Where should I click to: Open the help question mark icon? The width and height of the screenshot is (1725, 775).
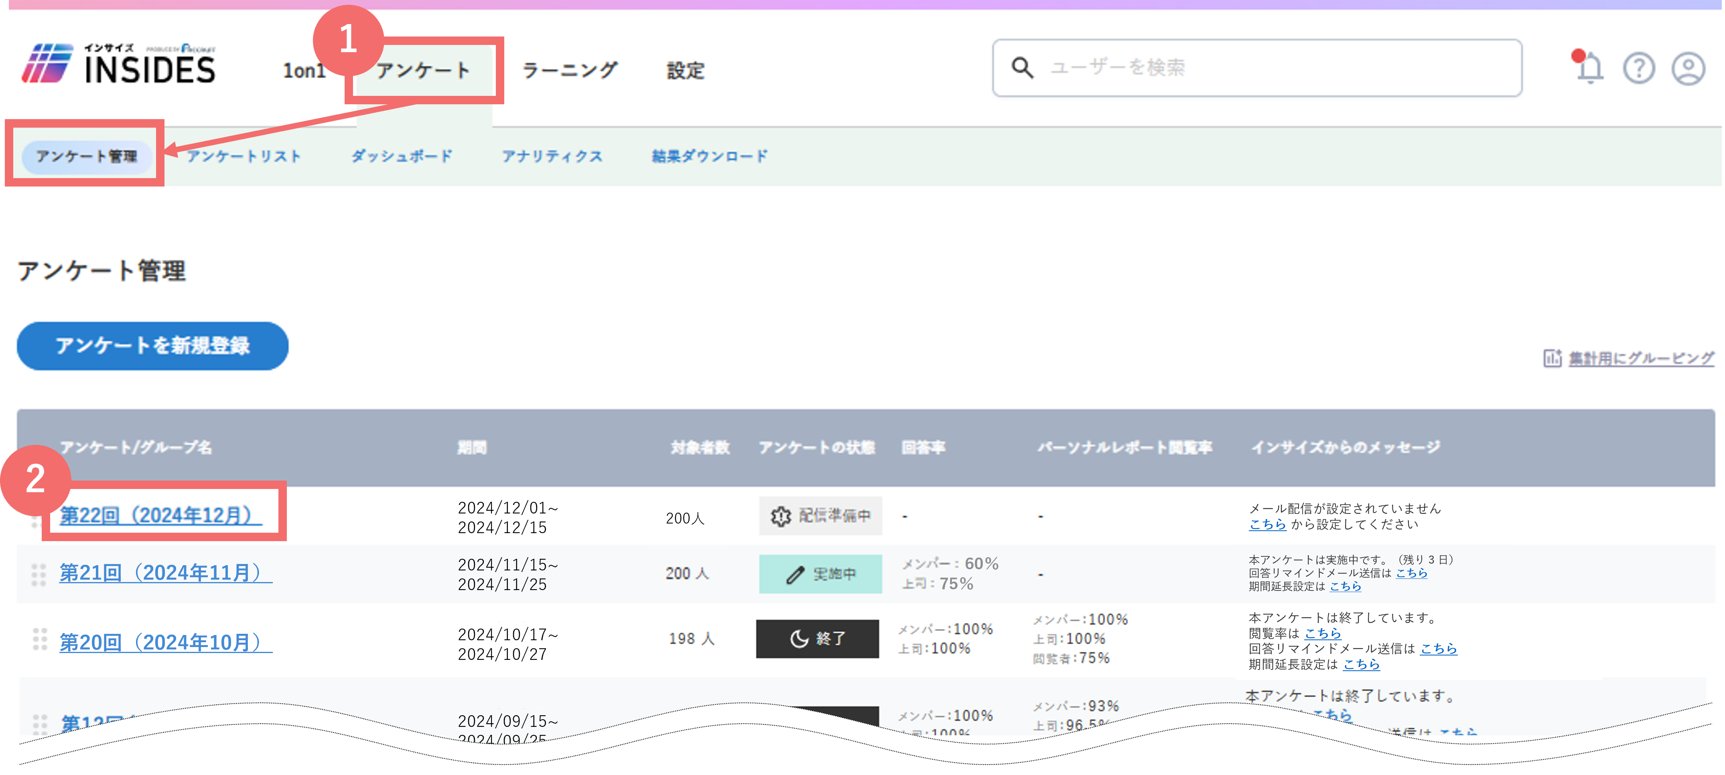(1639, 68)
